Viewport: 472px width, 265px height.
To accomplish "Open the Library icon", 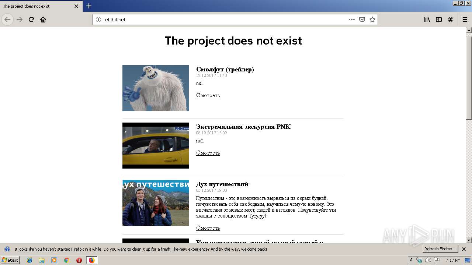I will tap(427, 20).
